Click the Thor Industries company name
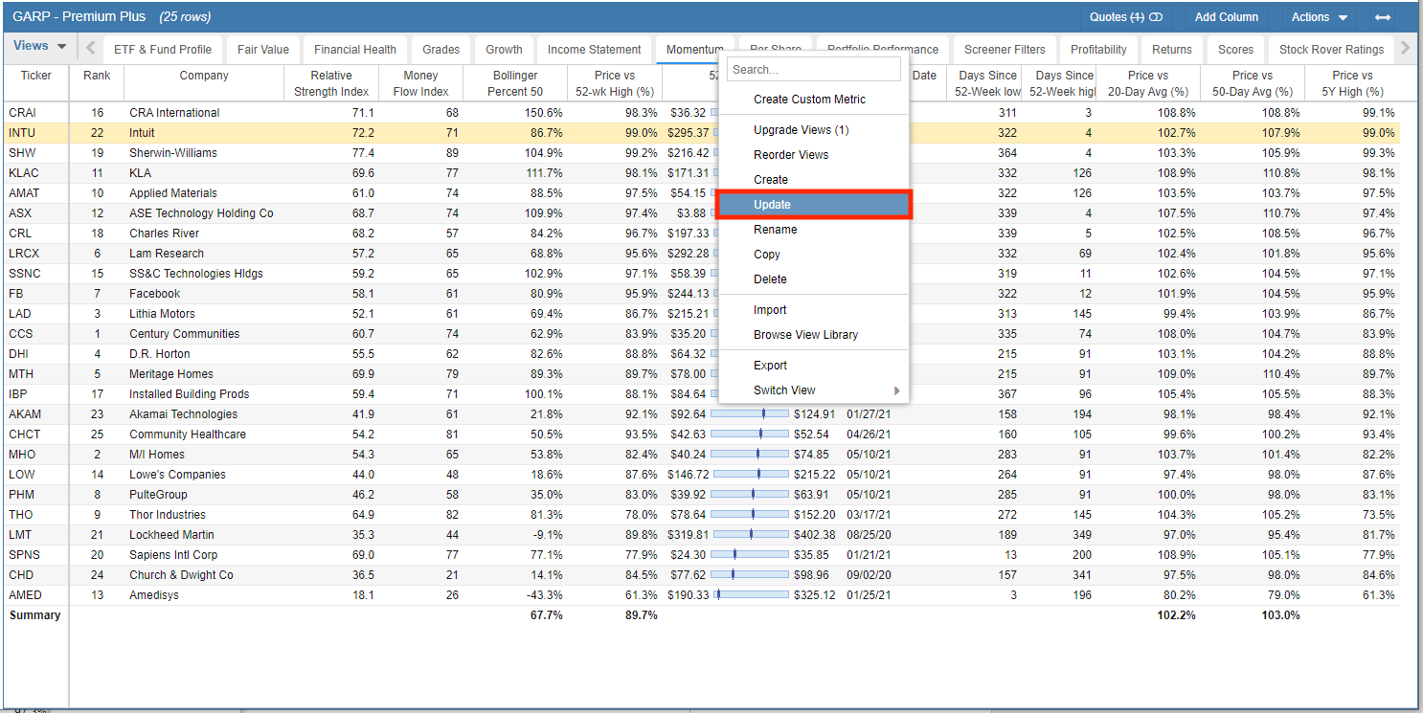Viewport: 1423px width, 713px height. point(168,515)
